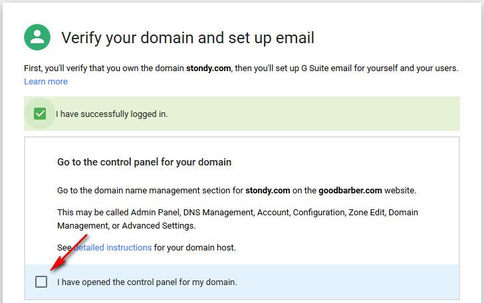
Task: Click the 'Management, or Advanced Settings.' line
Action: [126, 226]
